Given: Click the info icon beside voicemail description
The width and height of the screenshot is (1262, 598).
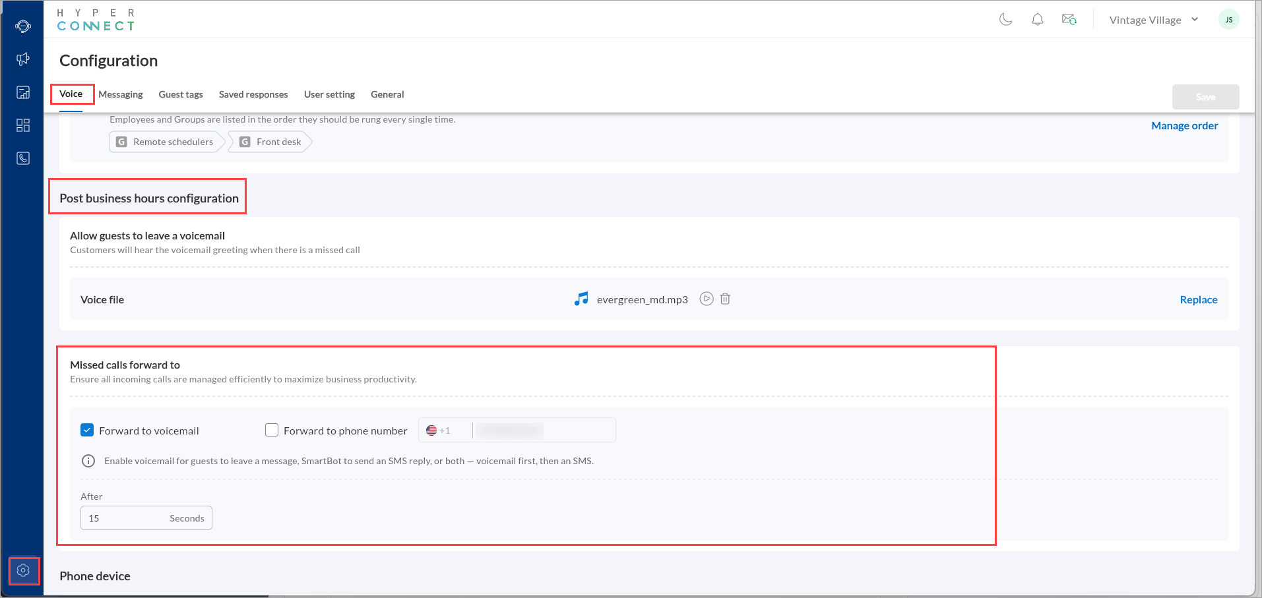Looking at the screenshot, I should (88, 461).
